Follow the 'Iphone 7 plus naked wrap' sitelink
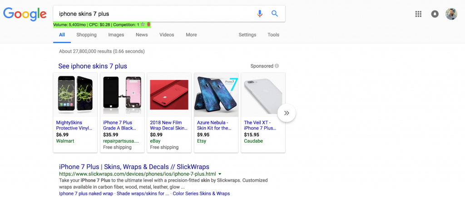 click(x=86, y=194)
